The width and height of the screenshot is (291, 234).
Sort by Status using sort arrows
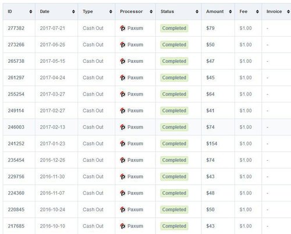[197, 12]
